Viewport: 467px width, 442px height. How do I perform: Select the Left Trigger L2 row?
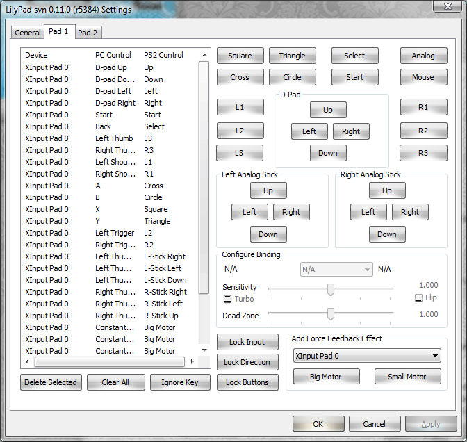pyautogui.click(x=110, y=233)
